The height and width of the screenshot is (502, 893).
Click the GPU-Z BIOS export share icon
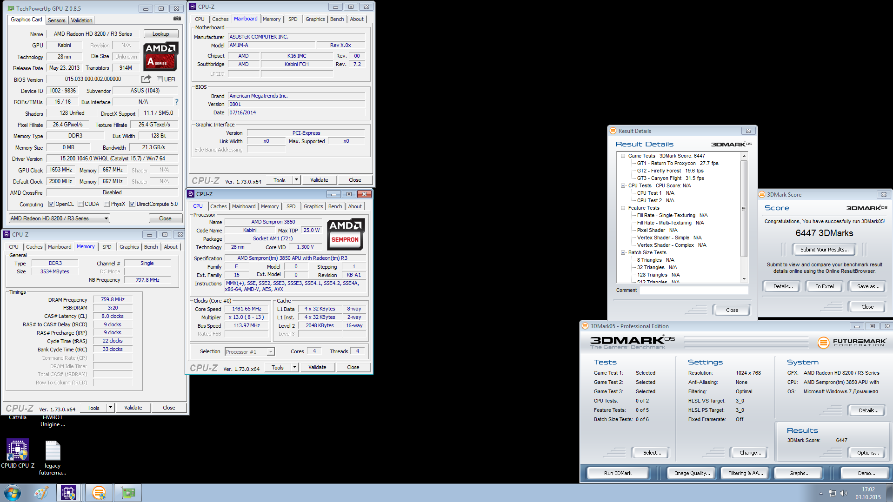pyautogui.click(x=146, y=79)
